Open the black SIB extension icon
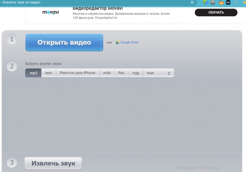This screenshot has width=246, height=172. point(228,2)
